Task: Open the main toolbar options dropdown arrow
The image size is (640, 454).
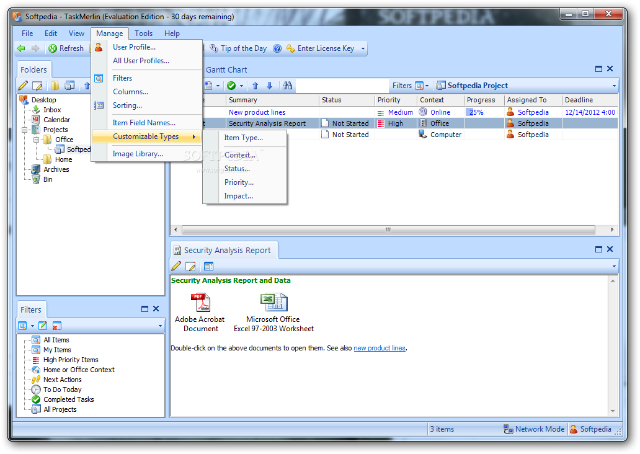Action: (363, 48)
